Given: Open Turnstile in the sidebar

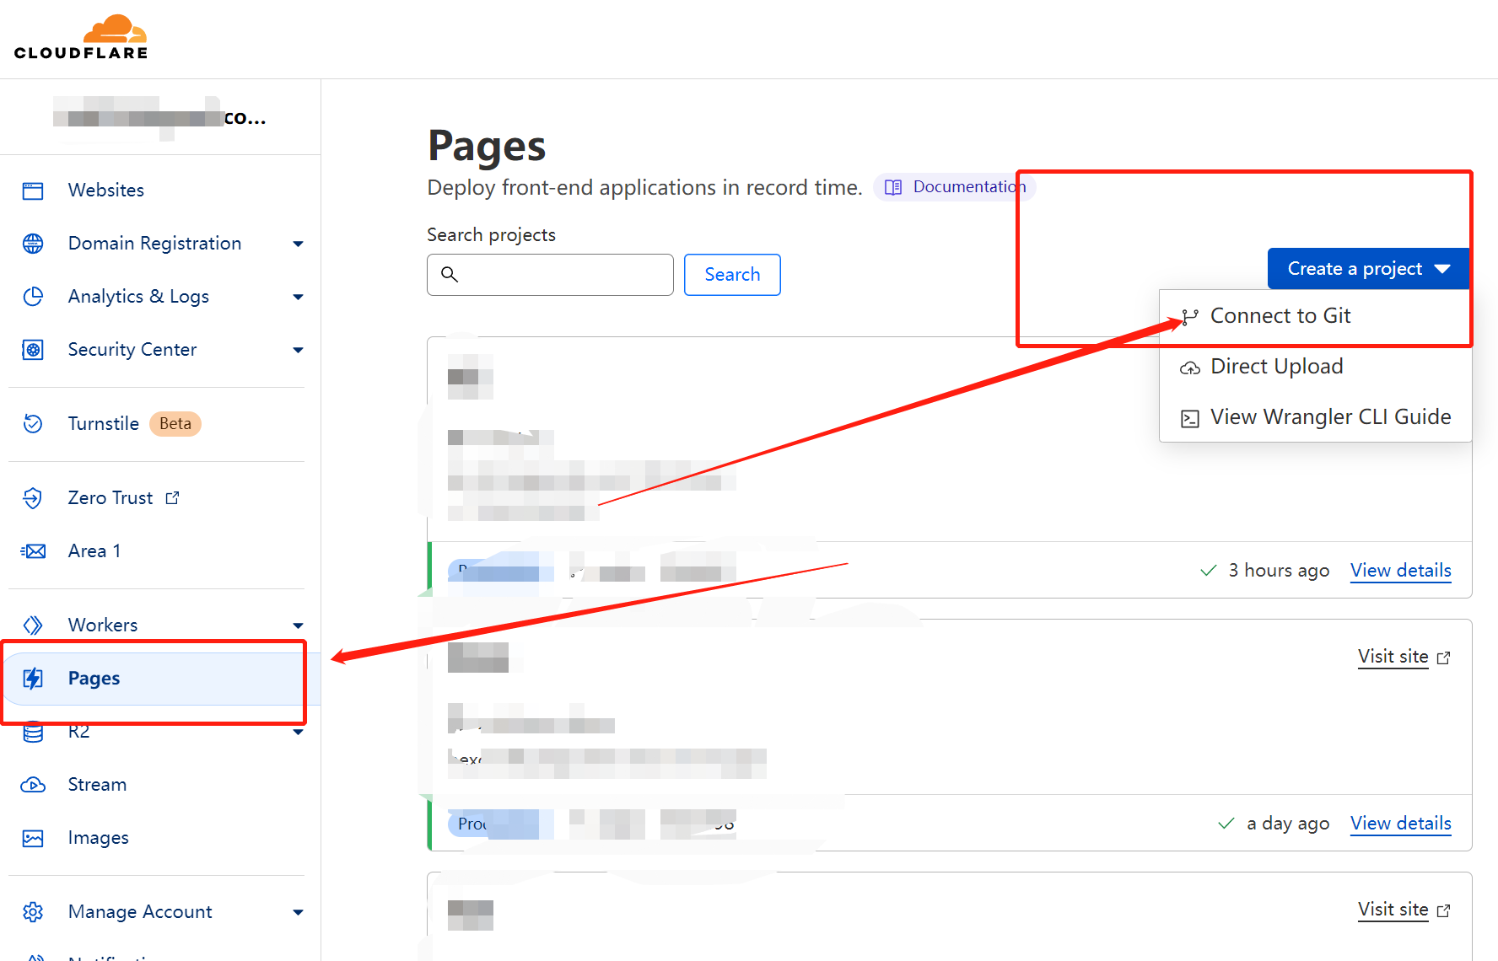Looking at the screenshot, I should click(x=104, y=423).
